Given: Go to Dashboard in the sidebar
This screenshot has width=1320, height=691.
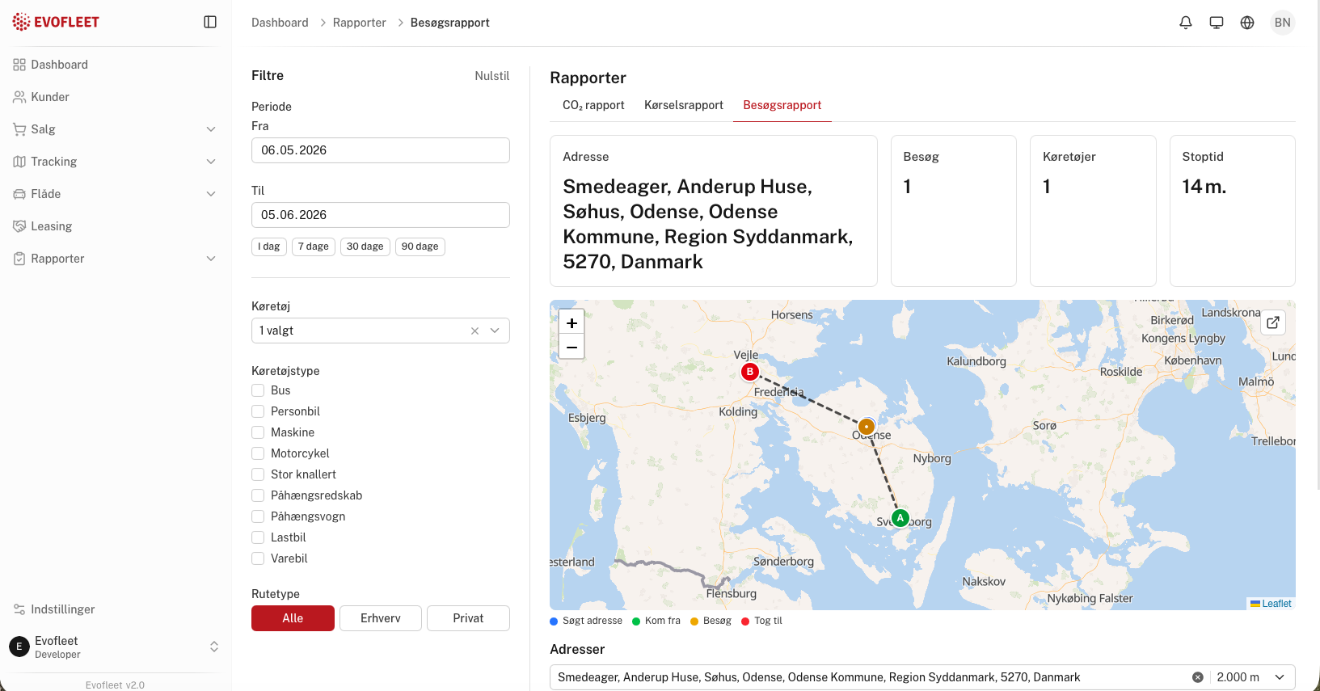Looking at the screenshot, I should coord(116,65).
